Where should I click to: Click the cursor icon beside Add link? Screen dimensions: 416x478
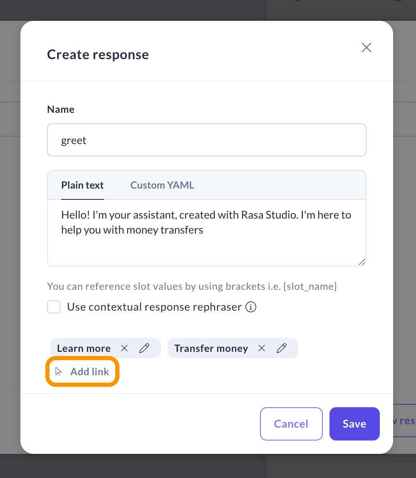(x=59, y=371)
